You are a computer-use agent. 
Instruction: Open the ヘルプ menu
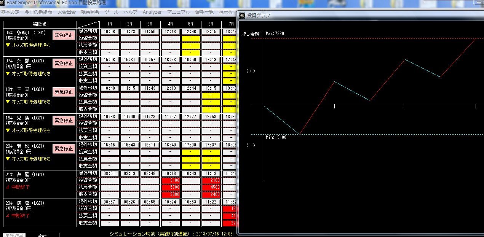coord(131,12)
